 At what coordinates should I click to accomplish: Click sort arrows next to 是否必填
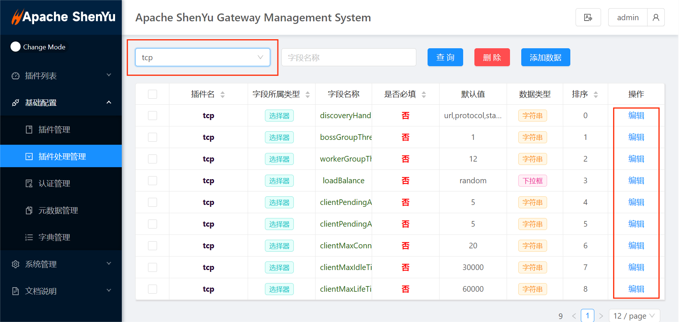[x=424, y=95]
